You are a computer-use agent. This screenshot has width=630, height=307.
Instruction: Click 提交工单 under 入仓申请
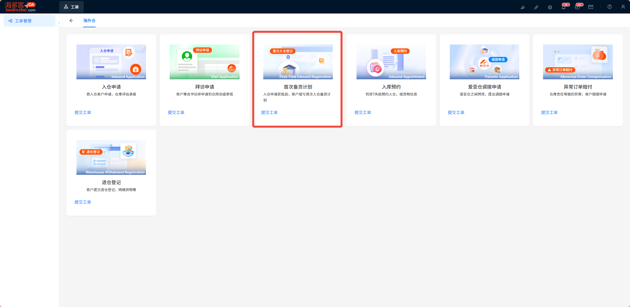click(83, 112)
